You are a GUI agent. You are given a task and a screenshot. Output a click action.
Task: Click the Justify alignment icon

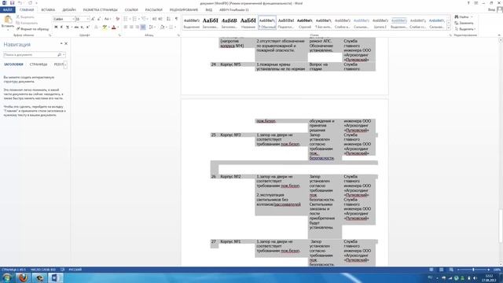[x=143, y=28]
